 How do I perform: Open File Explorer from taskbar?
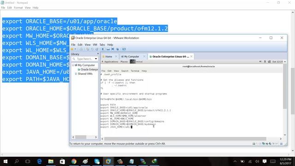(x=51, y=161)
